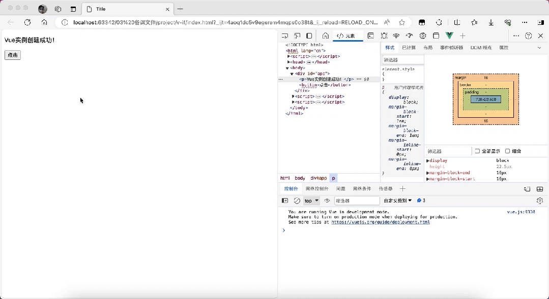Open the Sources bug icon in DevTools
This screenshot has height=299, width=549.
click(x=384, y=36)
